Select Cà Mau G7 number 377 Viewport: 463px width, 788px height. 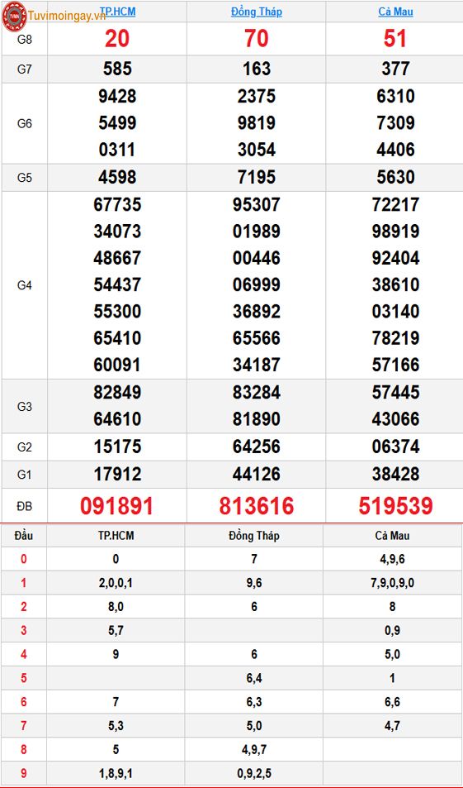[x=395, y=69]
